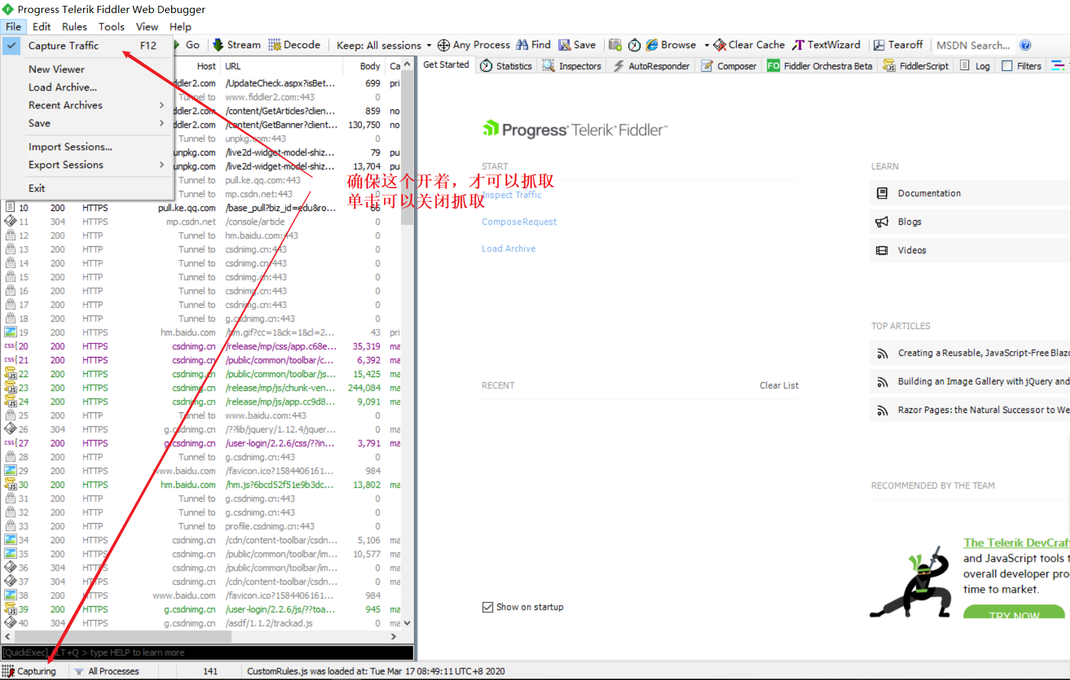Choose Load Archive... in File menu

pos(87,87)
